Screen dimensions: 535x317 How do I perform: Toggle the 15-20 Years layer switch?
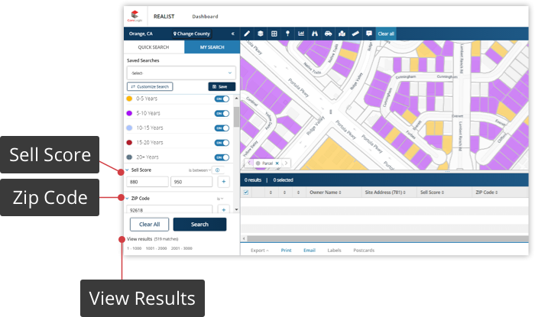(222, 143)
